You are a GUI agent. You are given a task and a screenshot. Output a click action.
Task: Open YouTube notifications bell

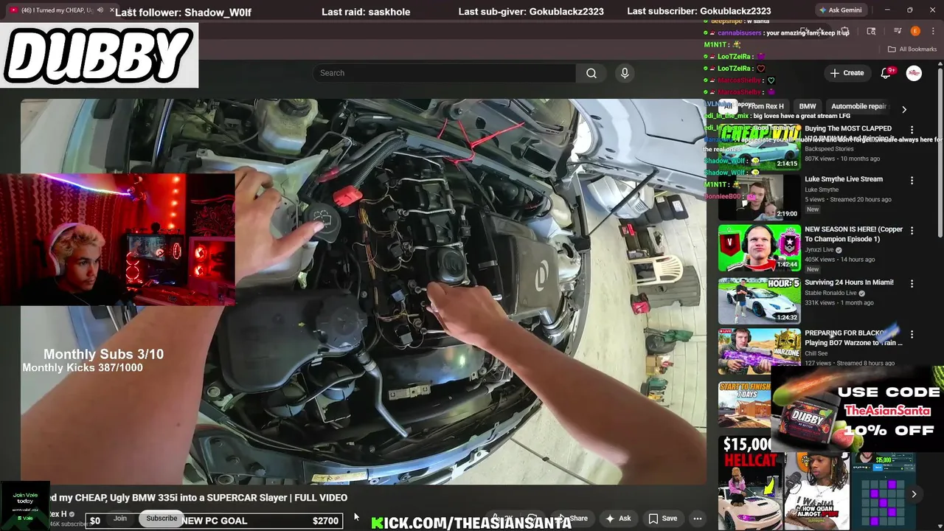click(x=886, y=73)
